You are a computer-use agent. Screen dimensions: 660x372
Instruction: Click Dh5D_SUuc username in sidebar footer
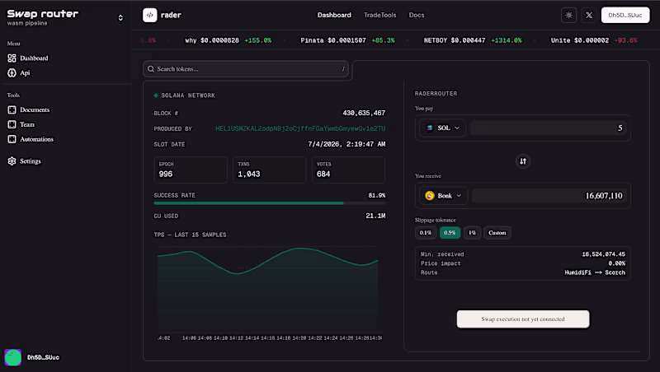click(44, 357)
